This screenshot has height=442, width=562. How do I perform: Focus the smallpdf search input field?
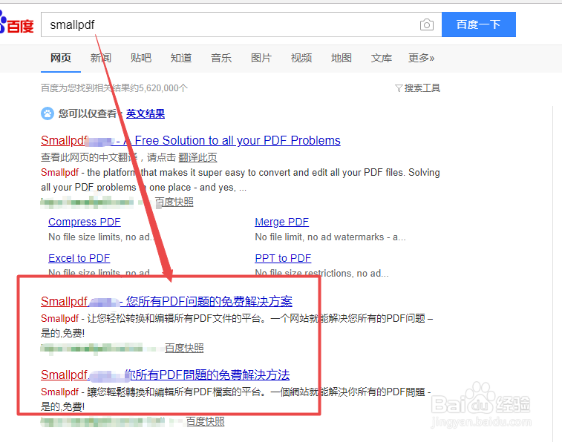pos(241,24)
